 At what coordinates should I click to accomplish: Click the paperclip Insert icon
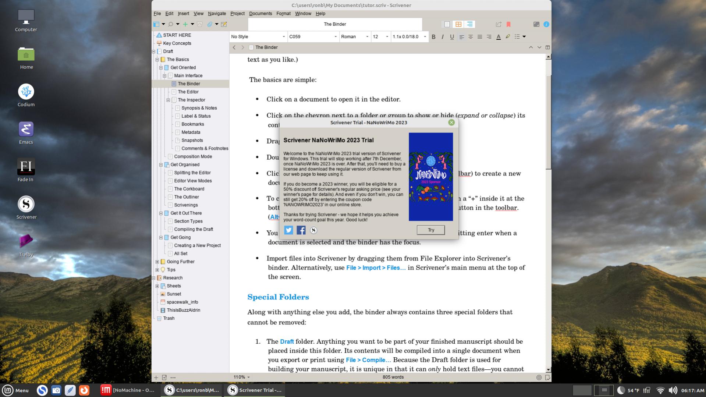210,24
